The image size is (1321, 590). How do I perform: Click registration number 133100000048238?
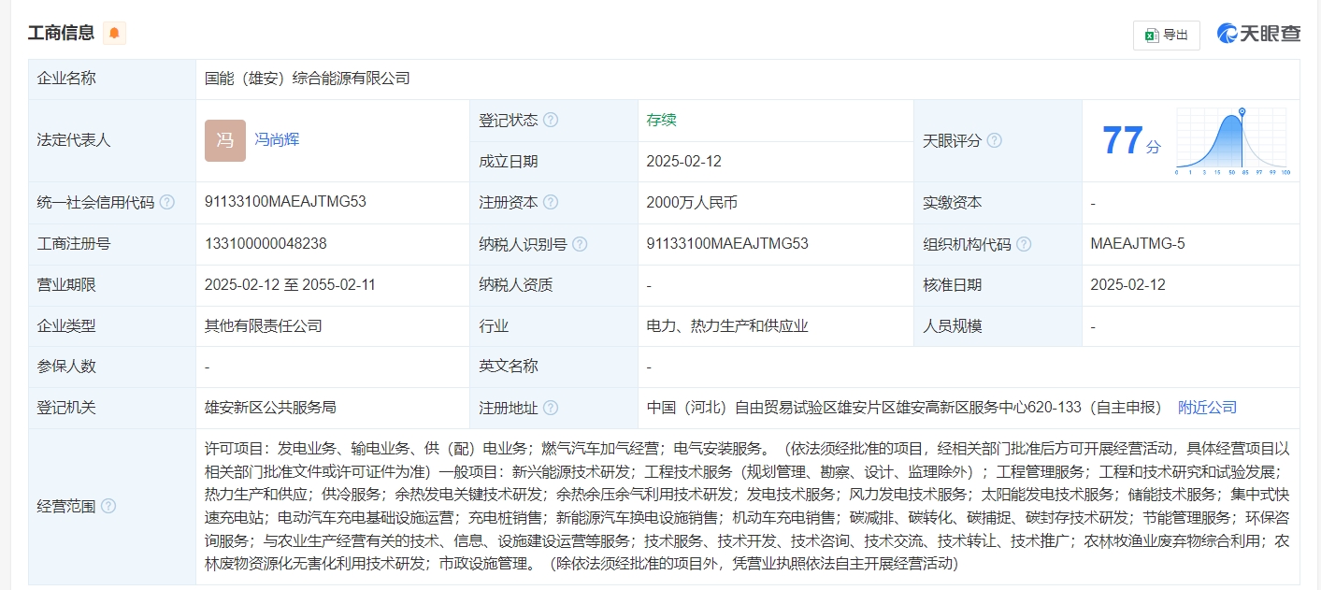[266, 243]
